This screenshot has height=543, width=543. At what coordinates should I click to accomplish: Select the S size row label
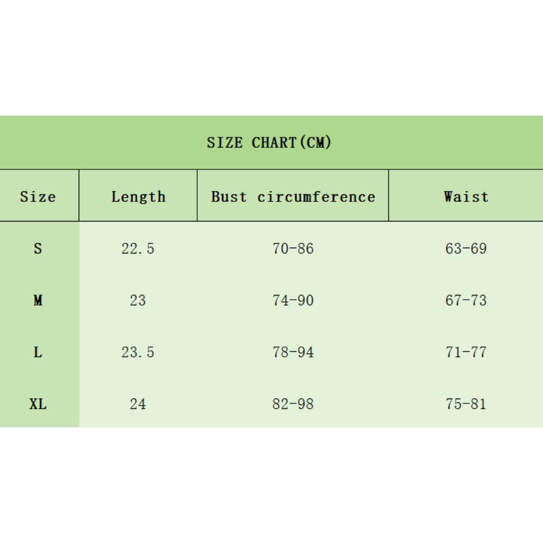click(x=38, y=249)
